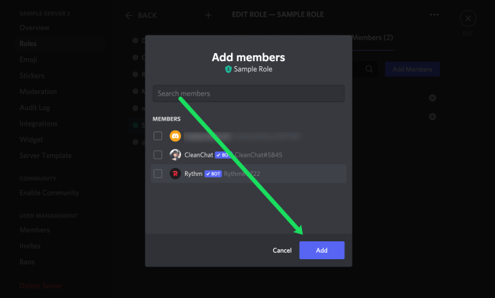The height and width of the screenshot is (298, 495).
Task: Click the orange Discord avatar icon
Action: pos(175,135)
